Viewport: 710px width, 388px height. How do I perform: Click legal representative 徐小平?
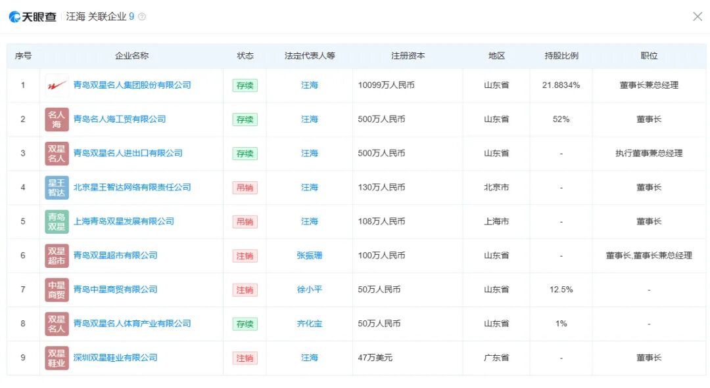pos(310,290)
